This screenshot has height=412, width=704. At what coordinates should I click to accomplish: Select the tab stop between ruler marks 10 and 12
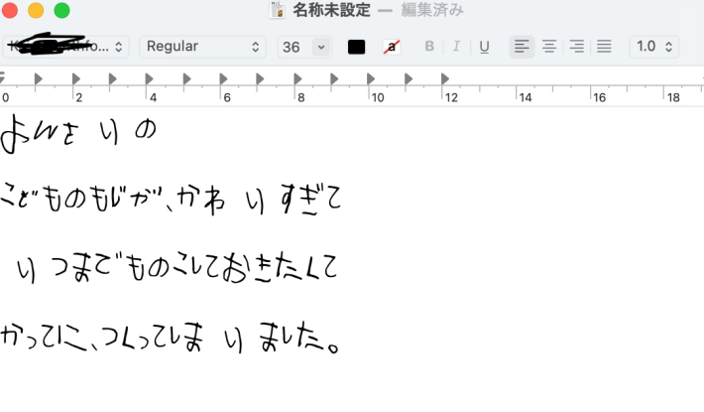[409, 79]
